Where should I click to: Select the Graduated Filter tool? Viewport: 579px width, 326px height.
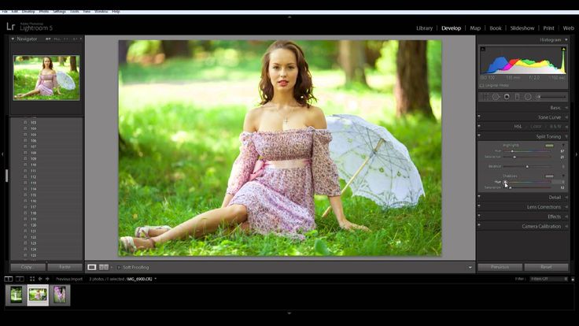point(518,97)
